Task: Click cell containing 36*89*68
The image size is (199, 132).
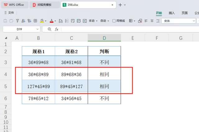Action: point(39,62)
